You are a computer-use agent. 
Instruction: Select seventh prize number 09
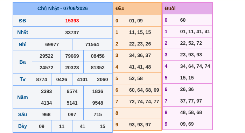tap(42, 126)
